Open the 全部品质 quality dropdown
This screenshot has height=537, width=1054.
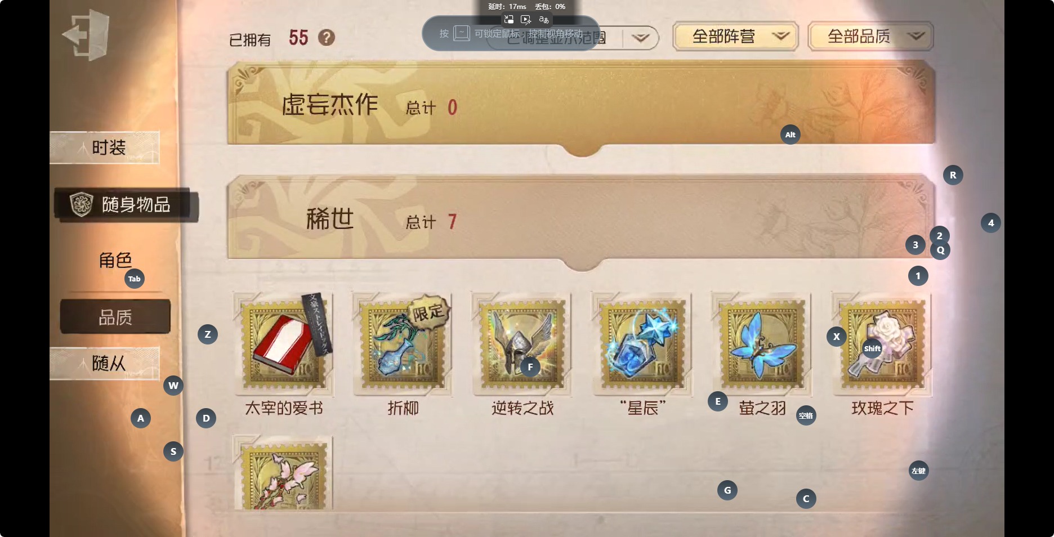(x=870, y=37)
